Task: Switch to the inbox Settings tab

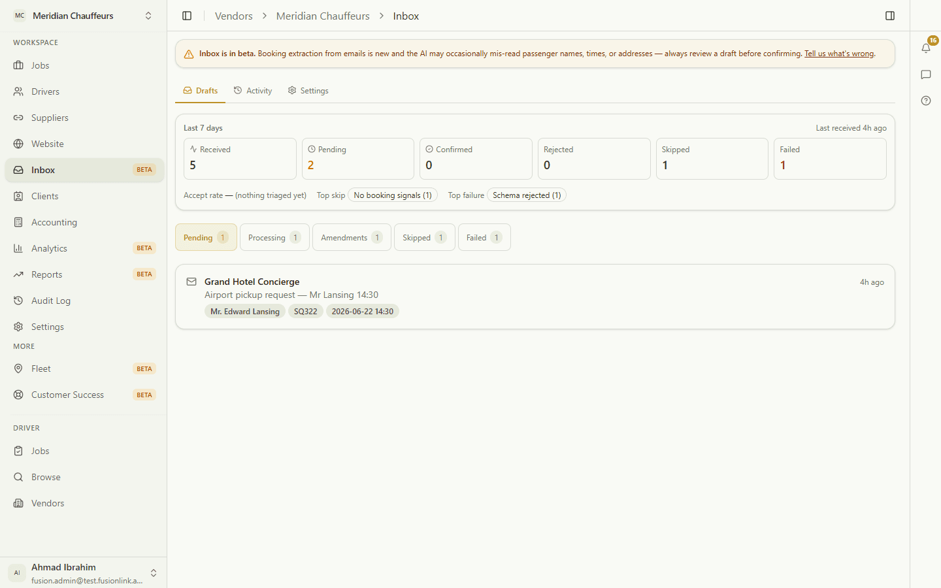Action: coord(308,91)
